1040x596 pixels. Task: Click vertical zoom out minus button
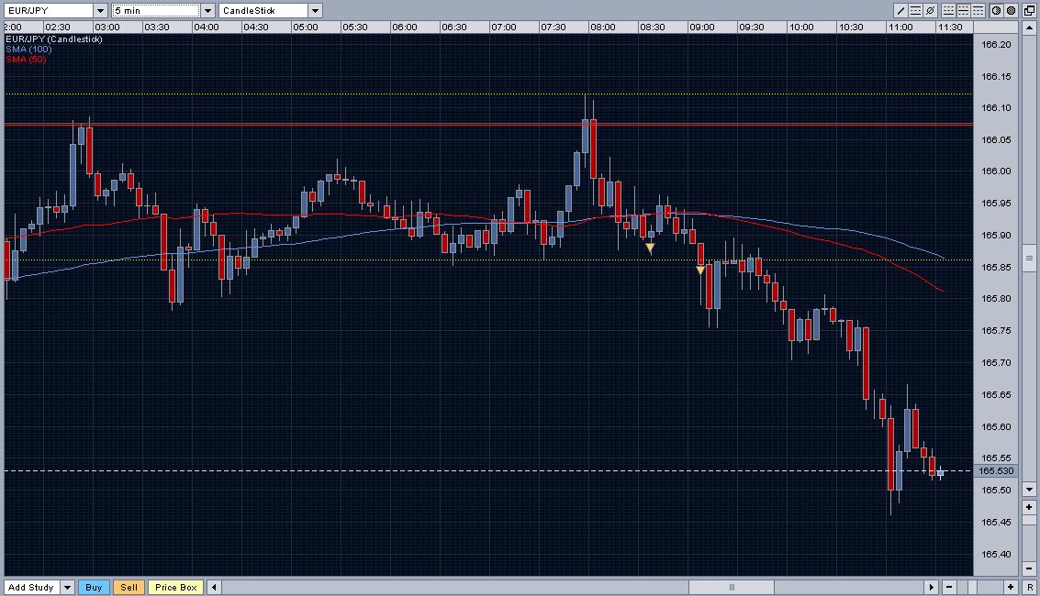[1029, 568]
